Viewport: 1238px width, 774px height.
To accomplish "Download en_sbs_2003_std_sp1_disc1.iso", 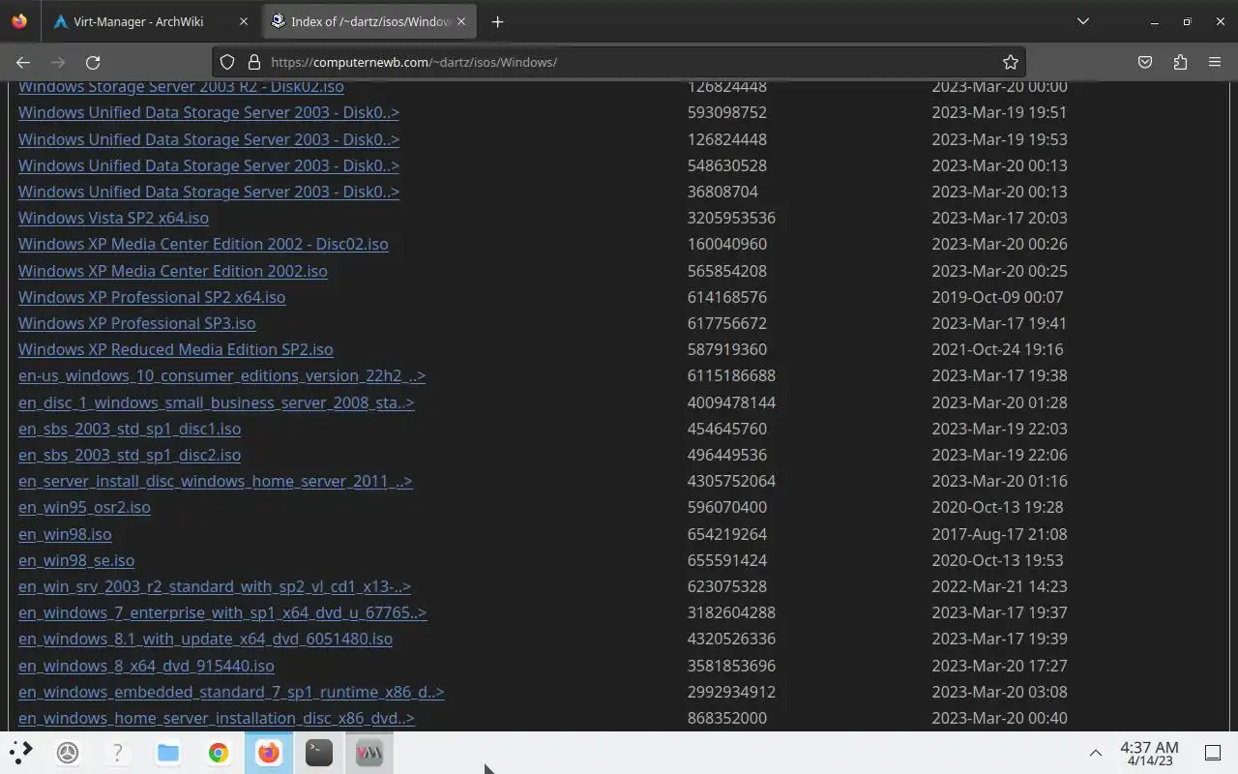I will (x=130, y=429).
